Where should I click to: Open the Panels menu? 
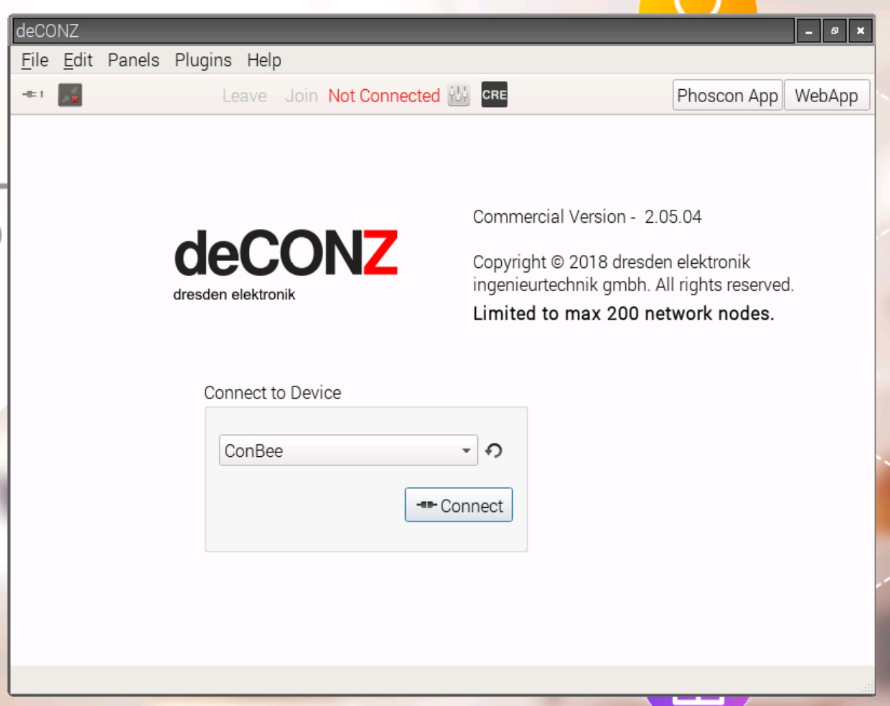(133, 60)
